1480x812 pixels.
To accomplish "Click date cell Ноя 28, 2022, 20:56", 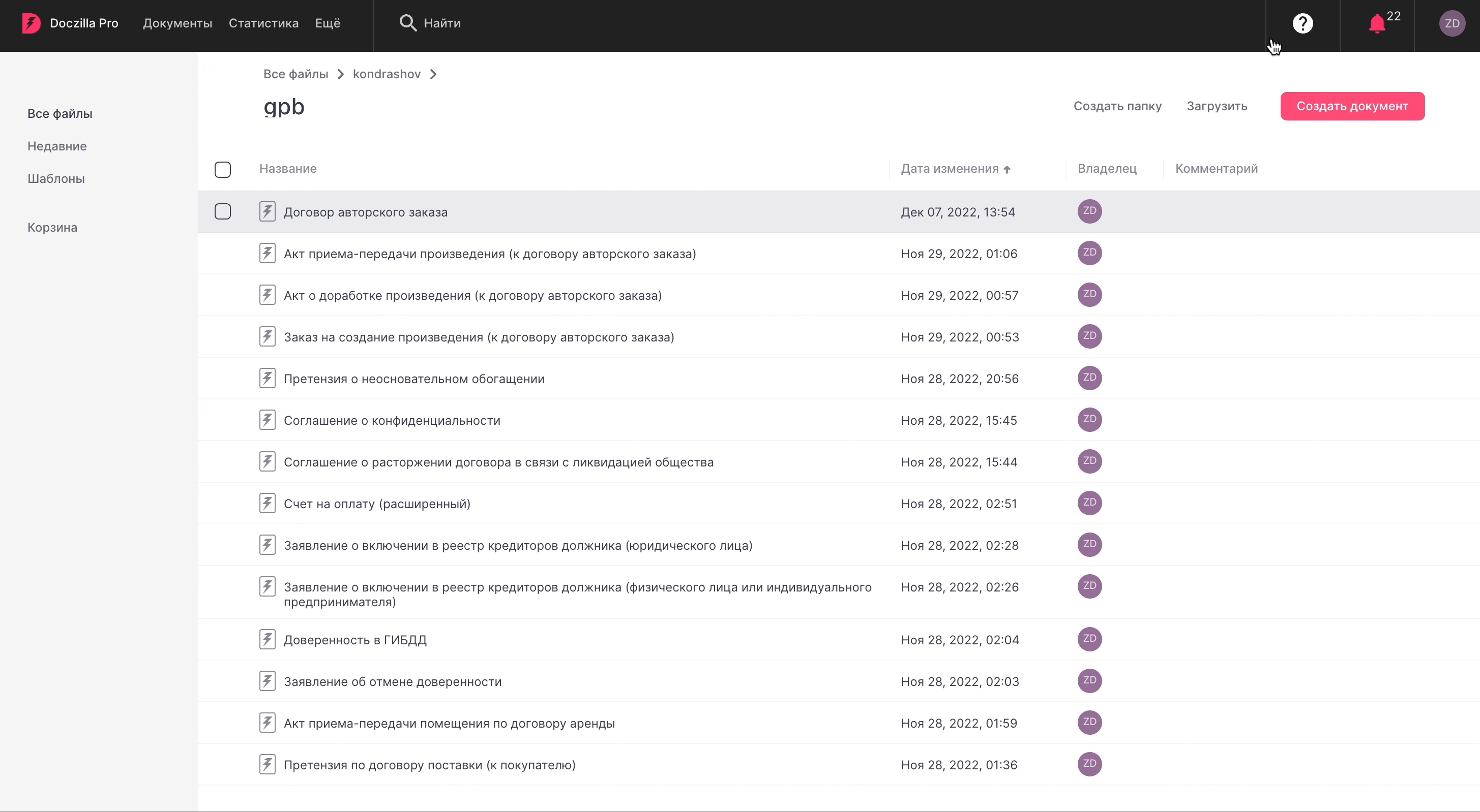I will tap(960, 379).
